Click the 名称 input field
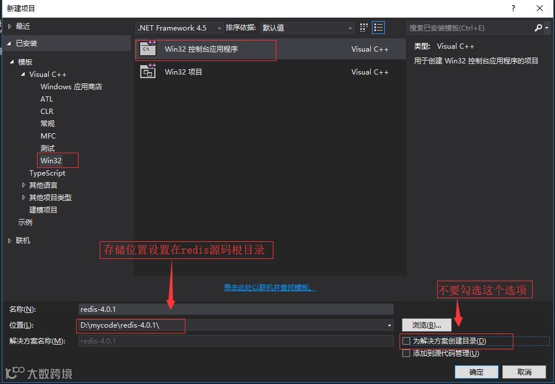 pyautogui.click(x=236, y=309)
